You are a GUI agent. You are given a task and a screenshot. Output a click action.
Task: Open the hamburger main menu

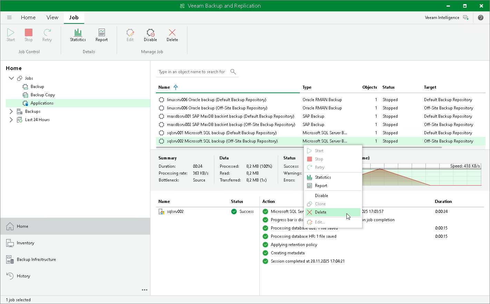pyautogui.click(x=9, y=18)
